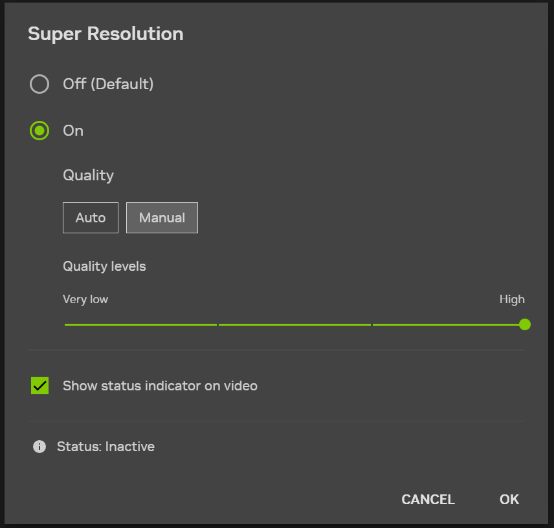
Task: Click the last segment of quality slider
Action: point(447,324)
